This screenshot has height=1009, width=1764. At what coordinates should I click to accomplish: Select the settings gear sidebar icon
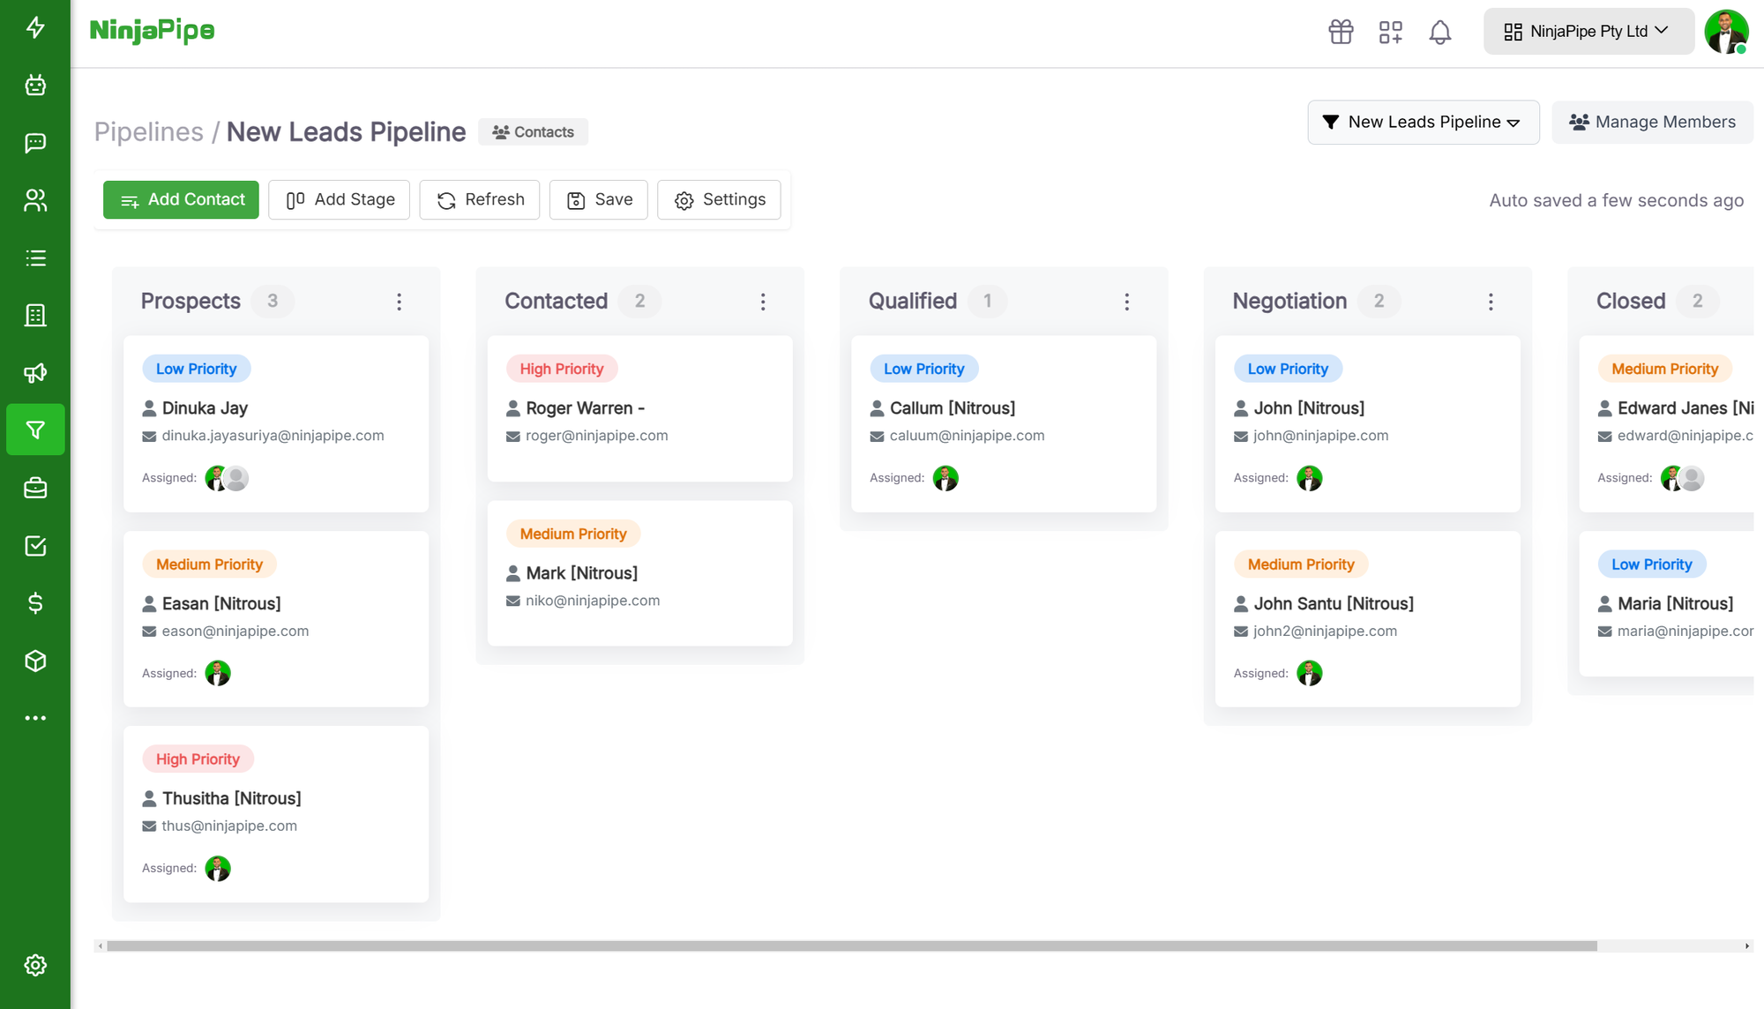34,964
